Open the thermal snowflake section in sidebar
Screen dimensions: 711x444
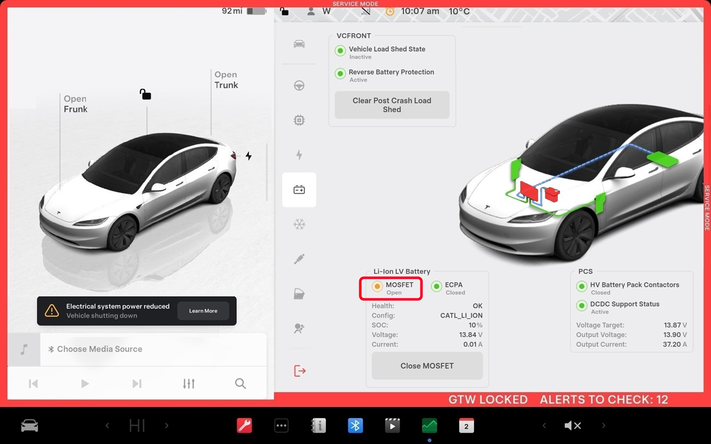299,224
